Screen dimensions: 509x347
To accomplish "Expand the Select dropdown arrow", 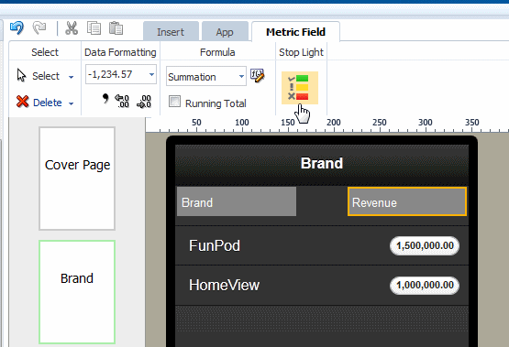I will (72, 77).
